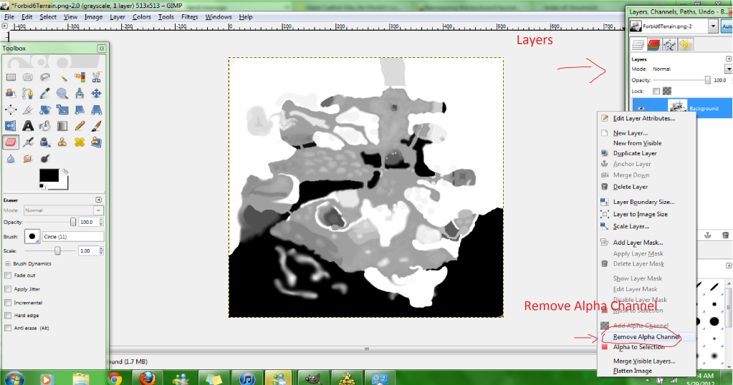This screenshot has width=733, height=385.
Task: Select the Scale tool
Action: pyautogui.click(x=62, y=109)
